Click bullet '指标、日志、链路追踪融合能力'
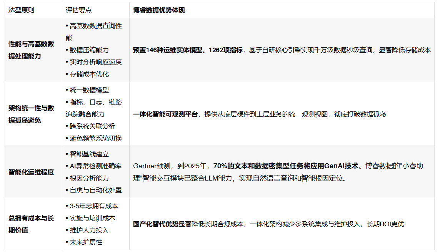438x252 pixels. click(93, 108)
